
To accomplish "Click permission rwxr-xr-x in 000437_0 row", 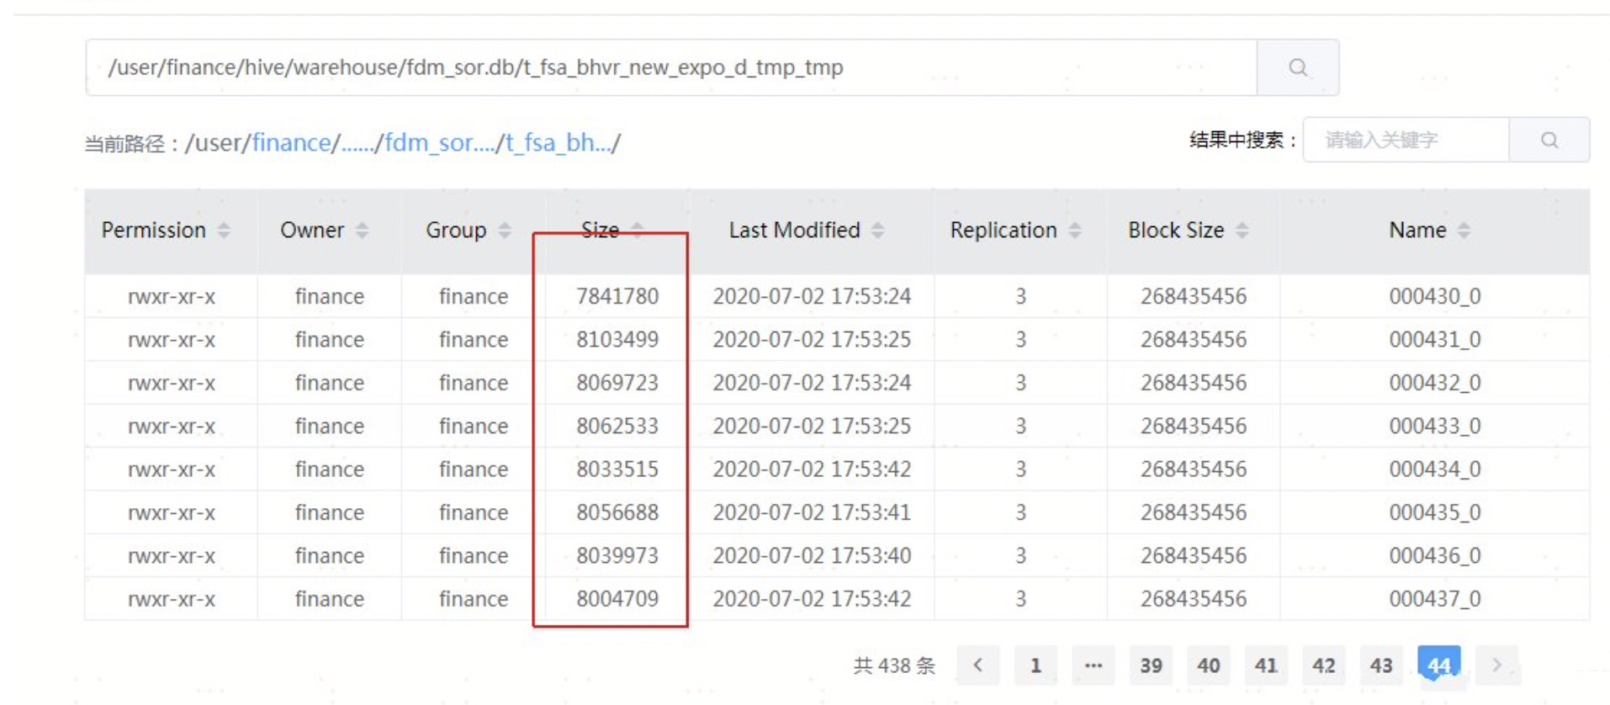I will [x=171, y=599].
